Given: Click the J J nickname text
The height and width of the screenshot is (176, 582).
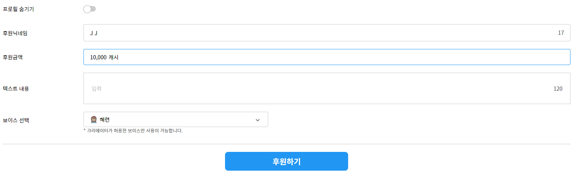Looking at the screenshot, I should (x=93, y=33).
